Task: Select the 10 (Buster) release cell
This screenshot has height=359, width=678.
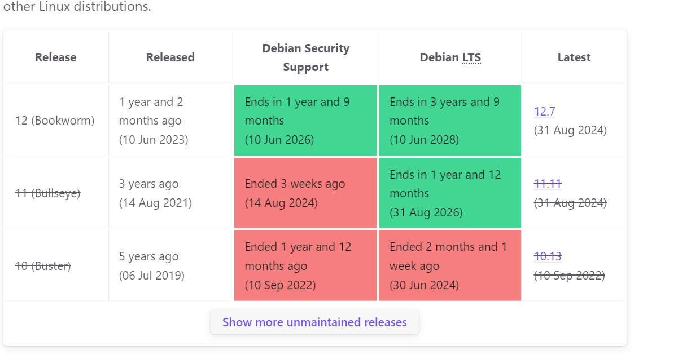Action: pyautogui.click(x=56, y=265)
